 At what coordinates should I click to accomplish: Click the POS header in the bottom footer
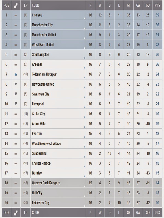click(x=6, y=213)
